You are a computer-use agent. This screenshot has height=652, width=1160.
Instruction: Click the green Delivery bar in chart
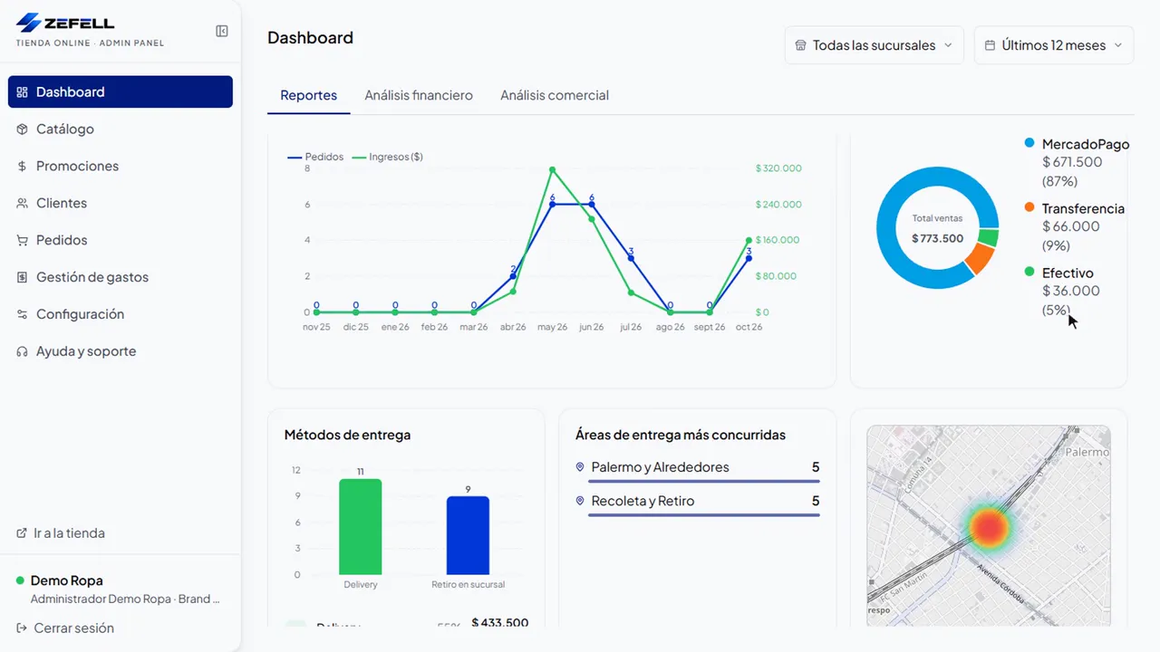pos(361,526)
